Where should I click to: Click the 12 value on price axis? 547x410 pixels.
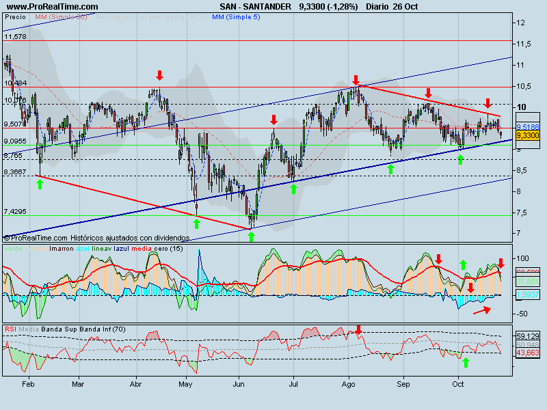(520, 23)
